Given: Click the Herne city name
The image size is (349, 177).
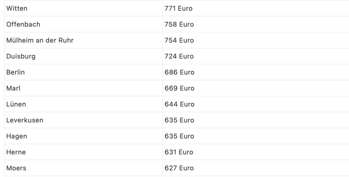Looking at the screenshot, I should click(16, 152).
